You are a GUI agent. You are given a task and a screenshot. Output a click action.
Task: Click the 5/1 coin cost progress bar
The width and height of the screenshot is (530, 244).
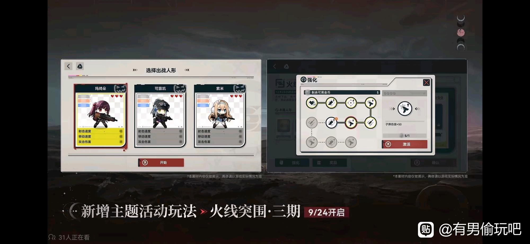pos(404,136)
